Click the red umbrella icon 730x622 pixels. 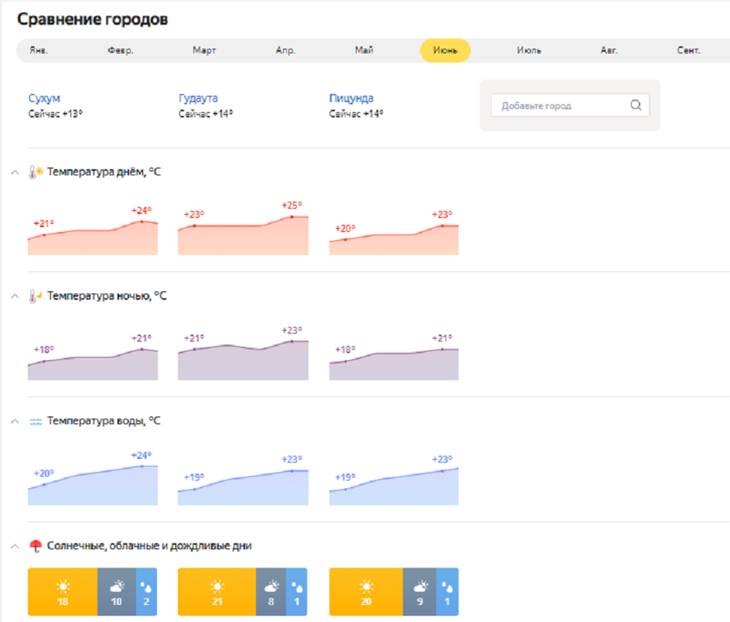(x=36, y=546)
